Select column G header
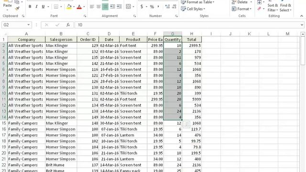306x172 pixels. pos(173,34)
